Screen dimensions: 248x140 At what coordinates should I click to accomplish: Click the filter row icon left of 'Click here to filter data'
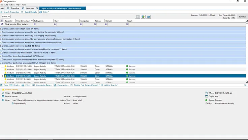click(x=2, y=24)
